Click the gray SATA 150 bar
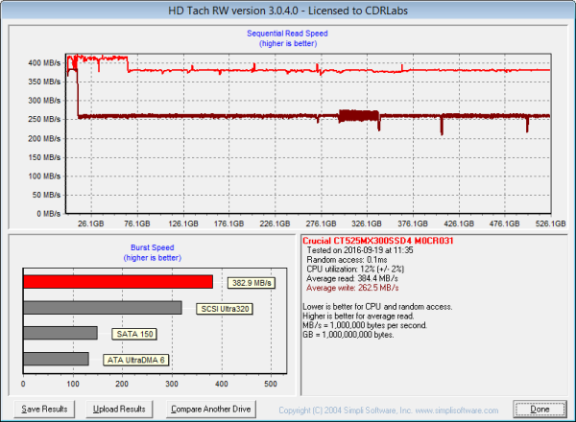Image resolution: width=576 pixels, height=422 pixels. (60, 333)
